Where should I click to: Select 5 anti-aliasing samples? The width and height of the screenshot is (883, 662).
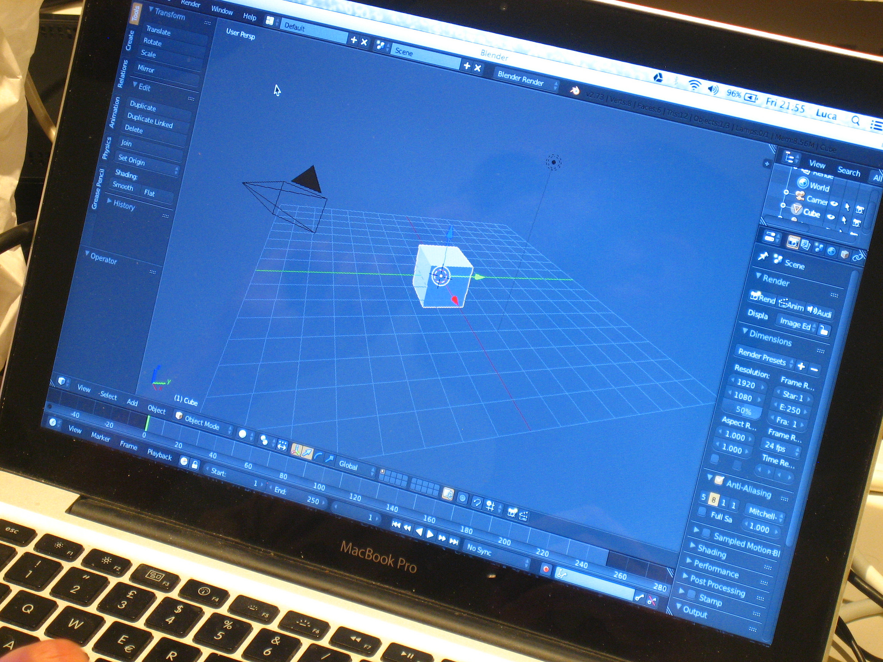pos(704,497)
